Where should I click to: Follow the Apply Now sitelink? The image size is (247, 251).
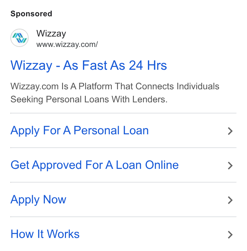pyautogui.click(x=38, y=200)
